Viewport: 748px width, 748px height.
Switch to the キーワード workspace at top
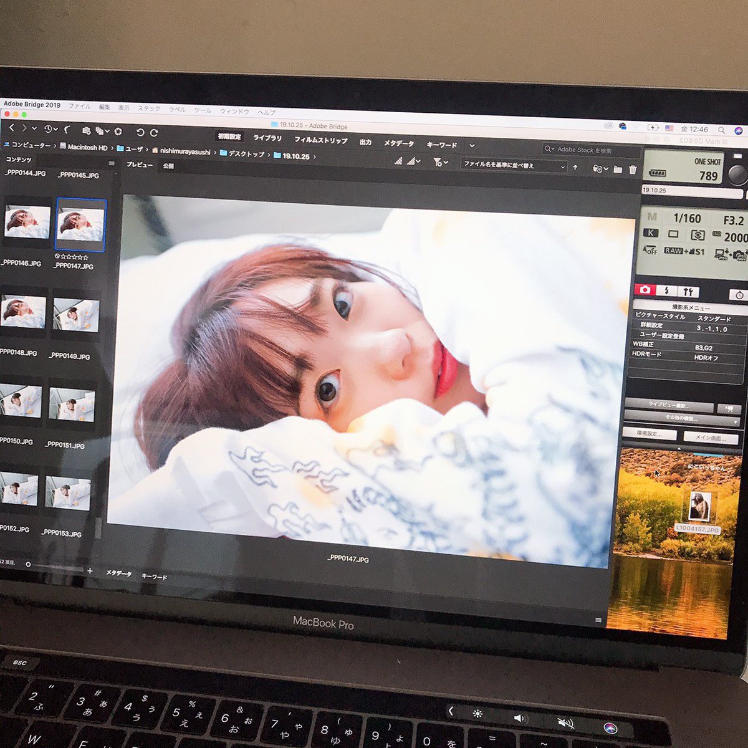[441, 145]
